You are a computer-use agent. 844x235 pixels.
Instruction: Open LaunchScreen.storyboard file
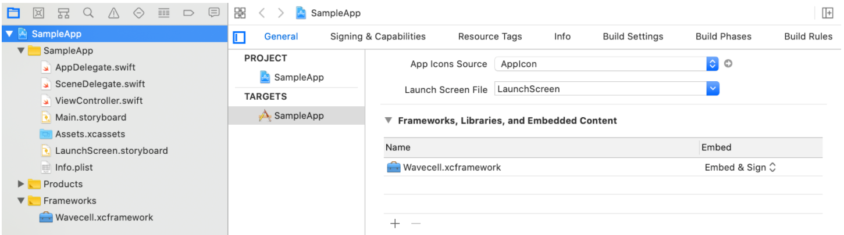click(104, 151)
